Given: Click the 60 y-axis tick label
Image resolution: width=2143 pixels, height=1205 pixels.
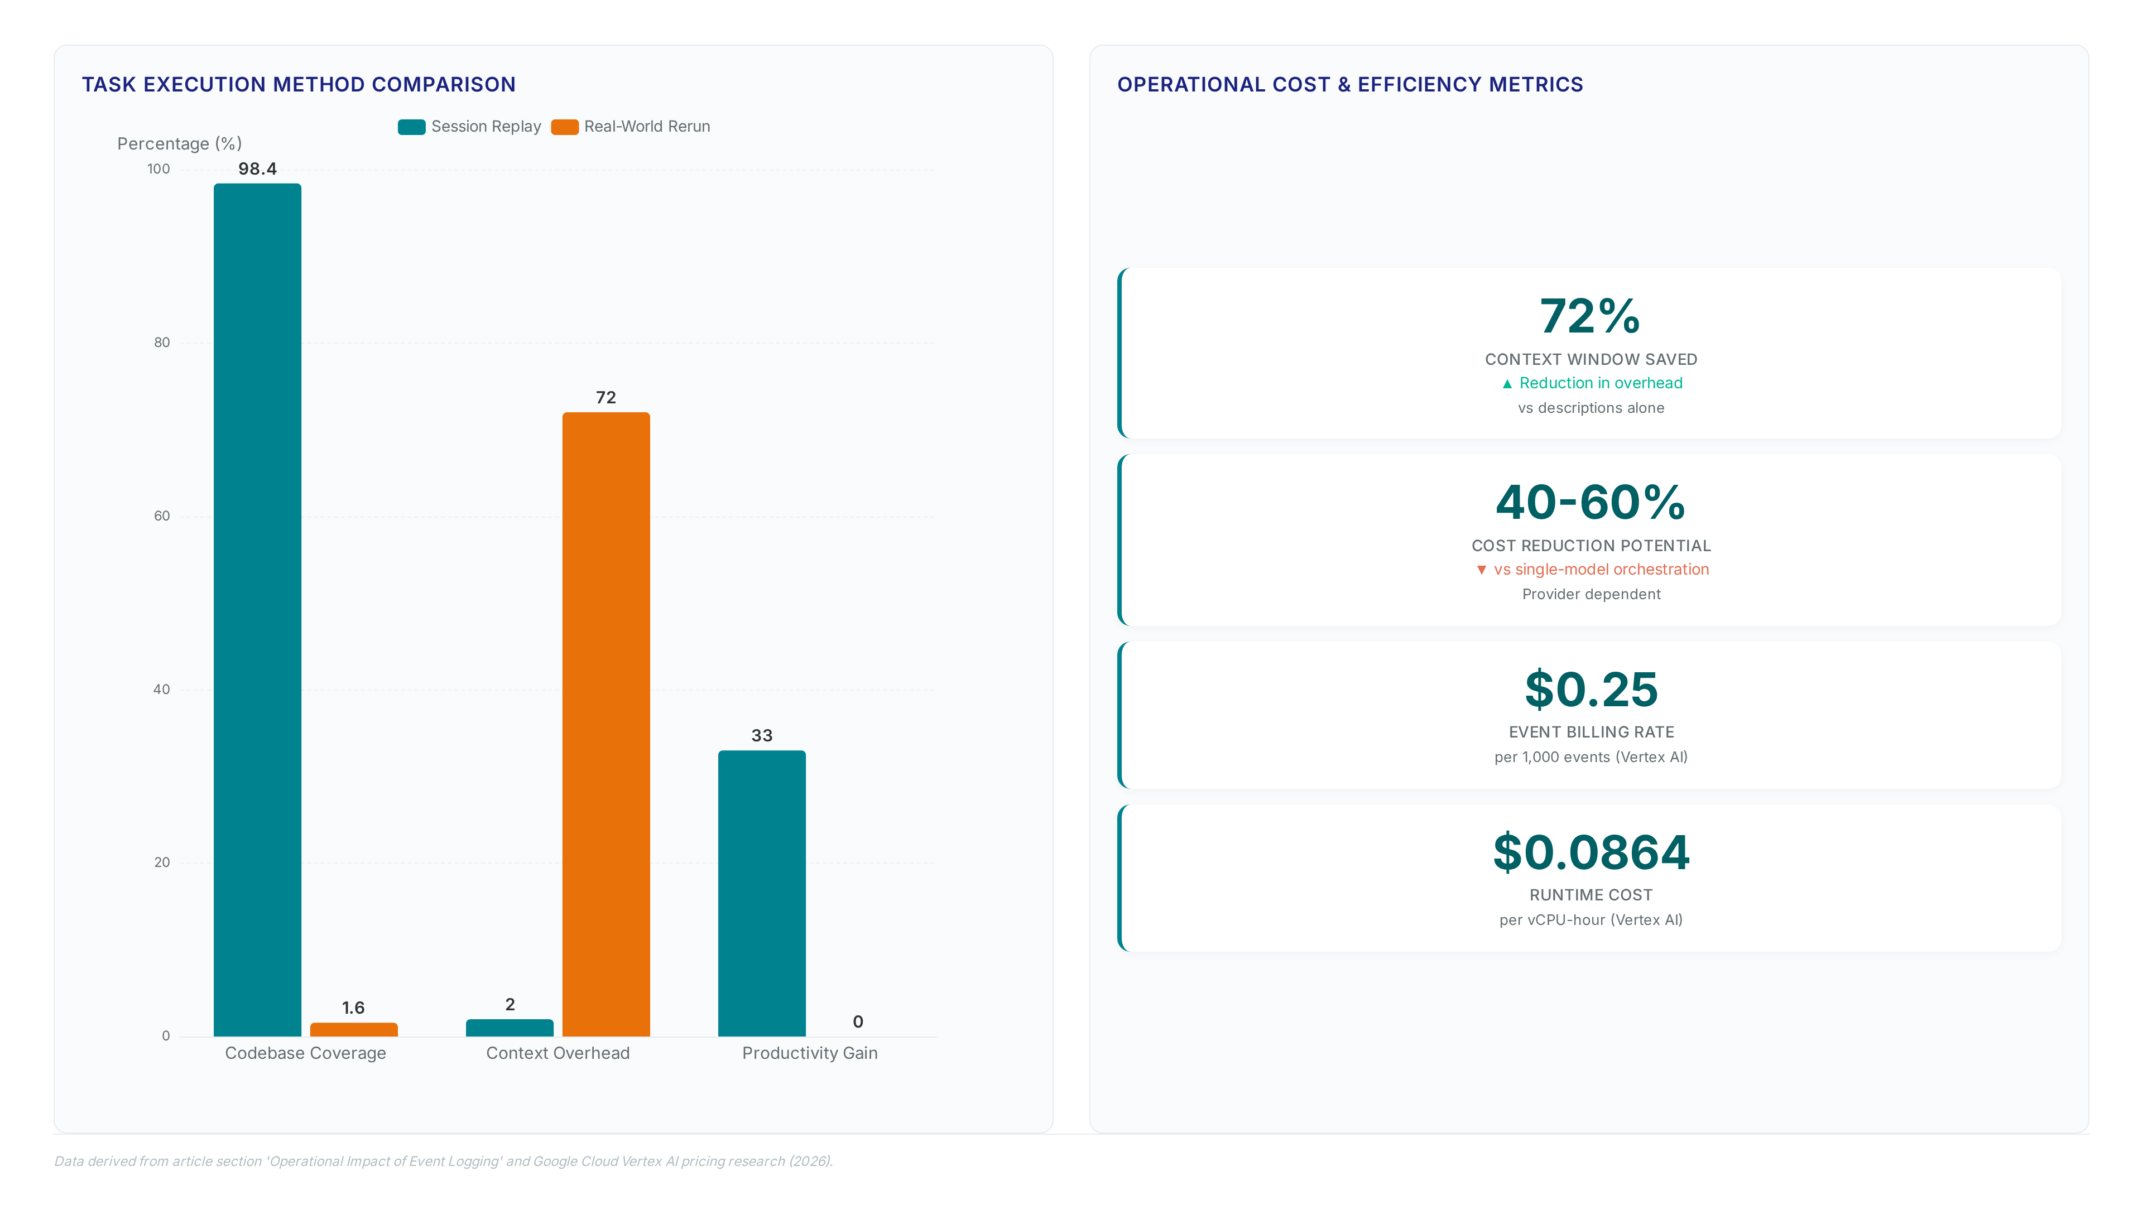Looking at the screenshot, I should click(x=161, y=517).
